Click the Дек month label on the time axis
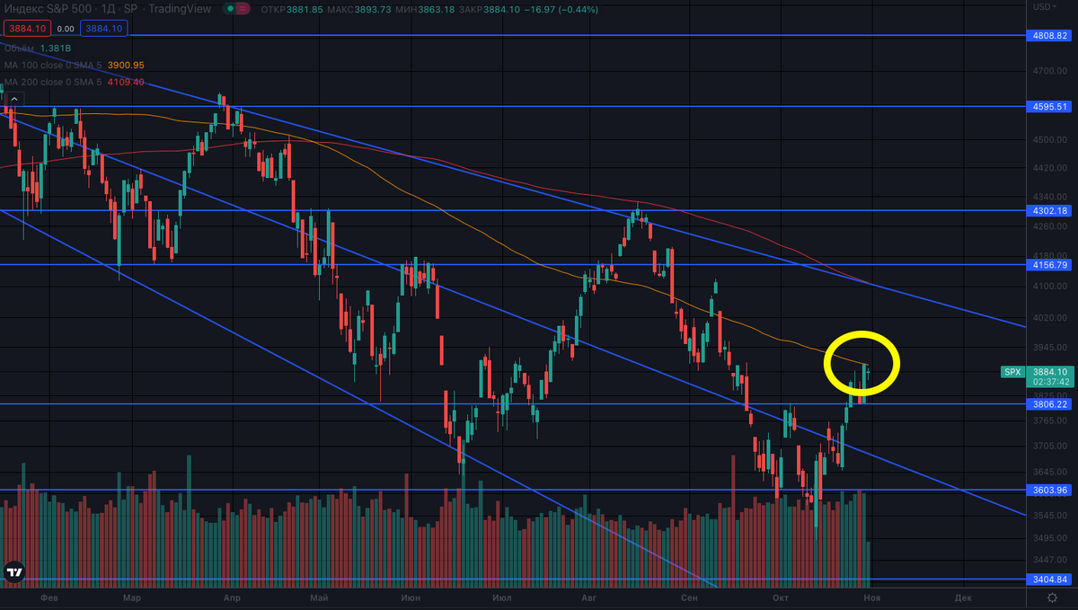This screenshot has height=610, width=1078. pyautogui.click(x=963, y=597)
